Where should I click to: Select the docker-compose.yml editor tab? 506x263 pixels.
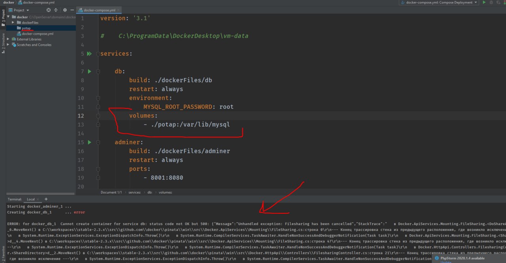[98, 10]
